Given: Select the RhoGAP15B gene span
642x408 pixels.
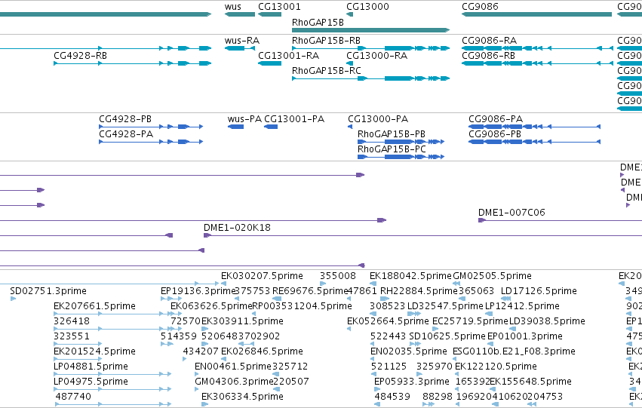Looking at the screenshot, I should click(x=370, y=30).
